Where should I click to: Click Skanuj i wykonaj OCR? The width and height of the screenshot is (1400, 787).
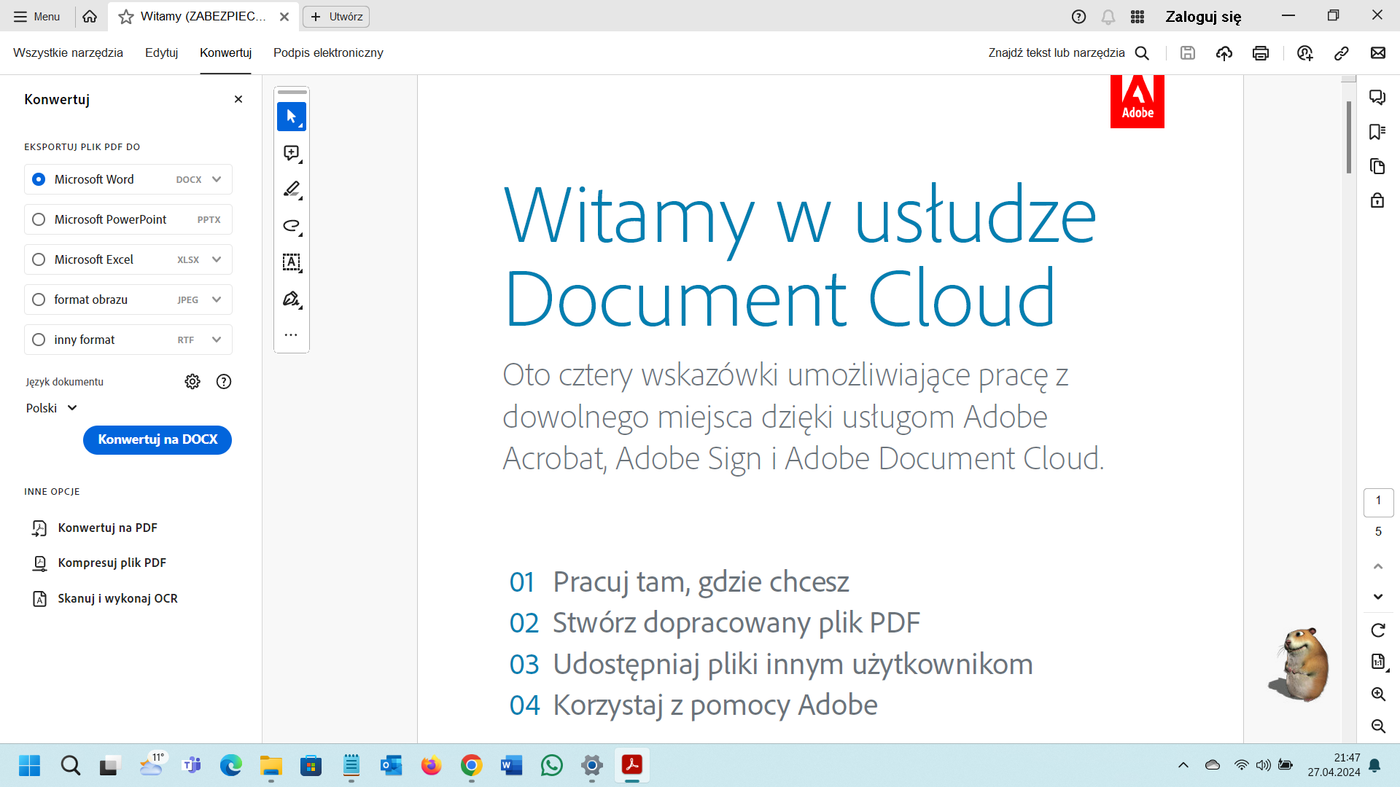click(x=105, y=598)
